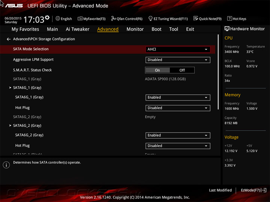Select the Advanced tab

(108, 29)
